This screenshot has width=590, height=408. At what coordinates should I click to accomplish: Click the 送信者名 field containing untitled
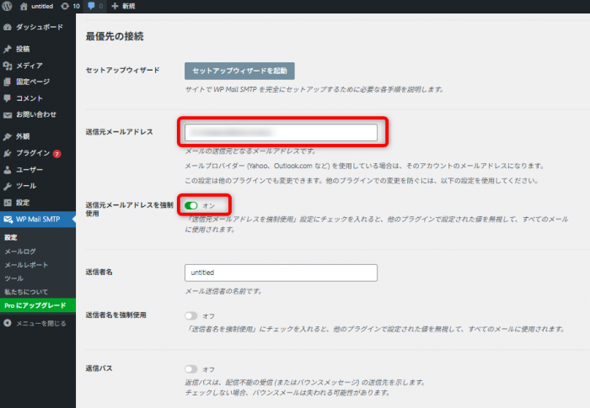pyautogui.click(x=281, y=273)
